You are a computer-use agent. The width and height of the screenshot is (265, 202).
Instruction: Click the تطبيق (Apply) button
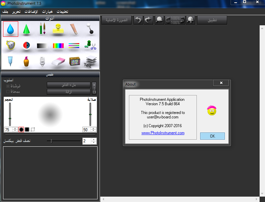pos(212,20)
